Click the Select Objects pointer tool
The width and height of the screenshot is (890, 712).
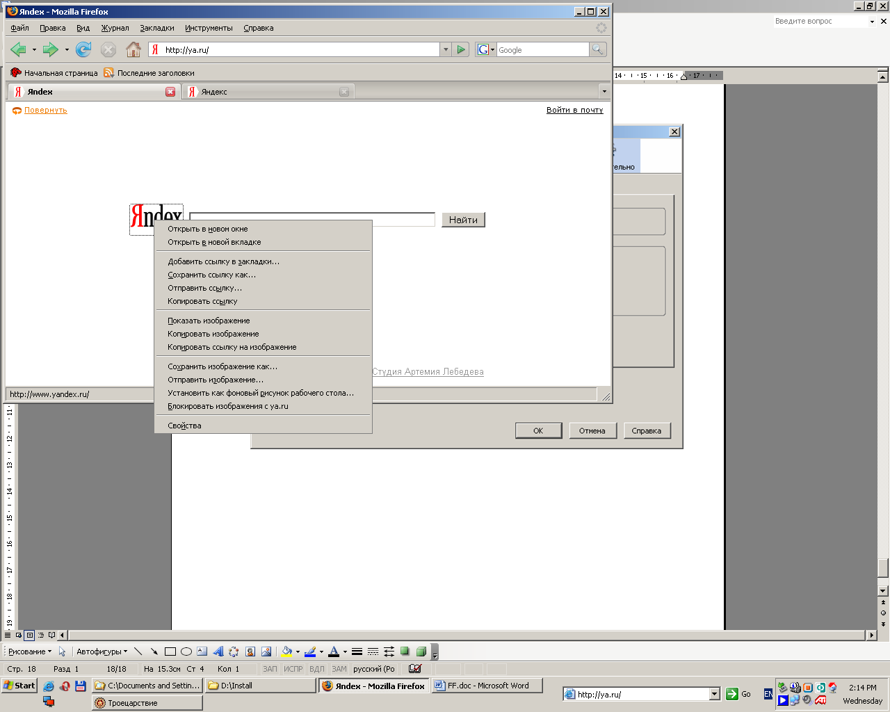coord(62,652)
